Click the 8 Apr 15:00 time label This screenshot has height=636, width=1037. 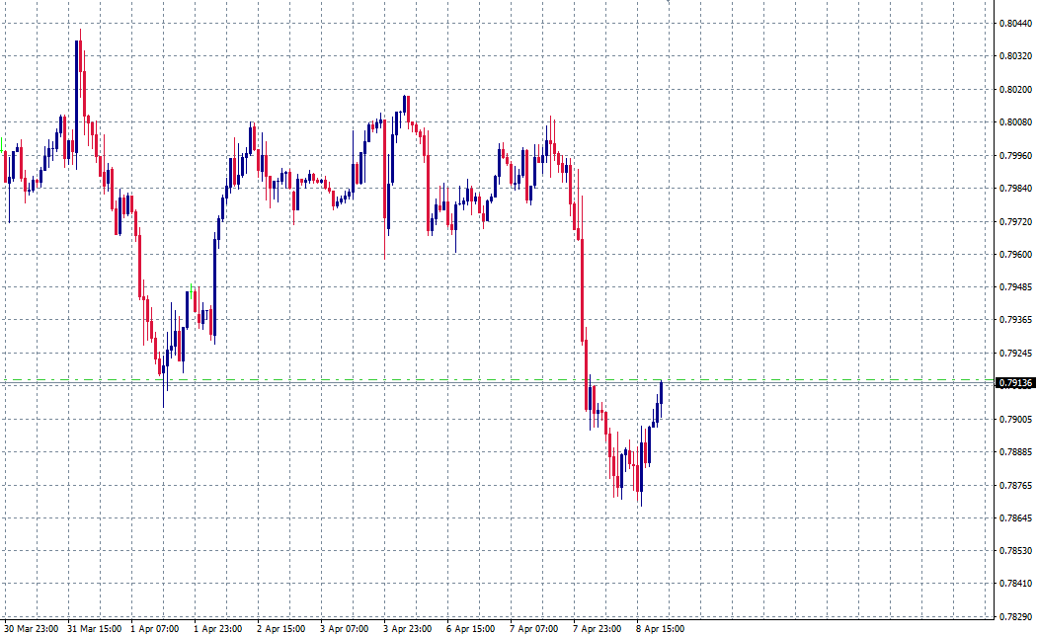(660, 627)
